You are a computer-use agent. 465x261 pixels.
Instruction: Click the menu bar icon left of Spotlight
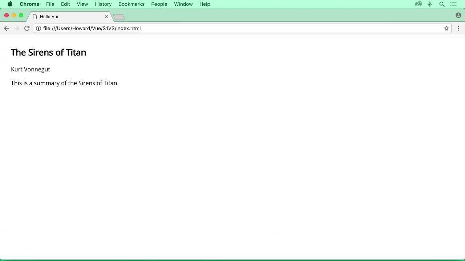[430, 4]
